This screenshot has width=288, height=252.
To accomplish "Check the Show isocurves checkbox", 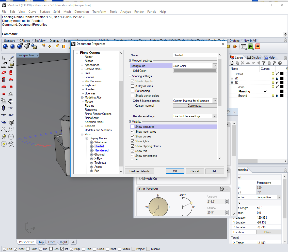I will pyautogui.click(x=132, y=127).
